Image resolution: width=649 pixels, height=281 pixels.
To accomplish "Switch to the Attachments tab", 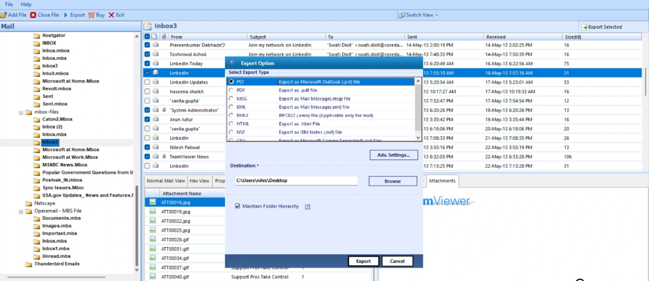I will point(442,180).
